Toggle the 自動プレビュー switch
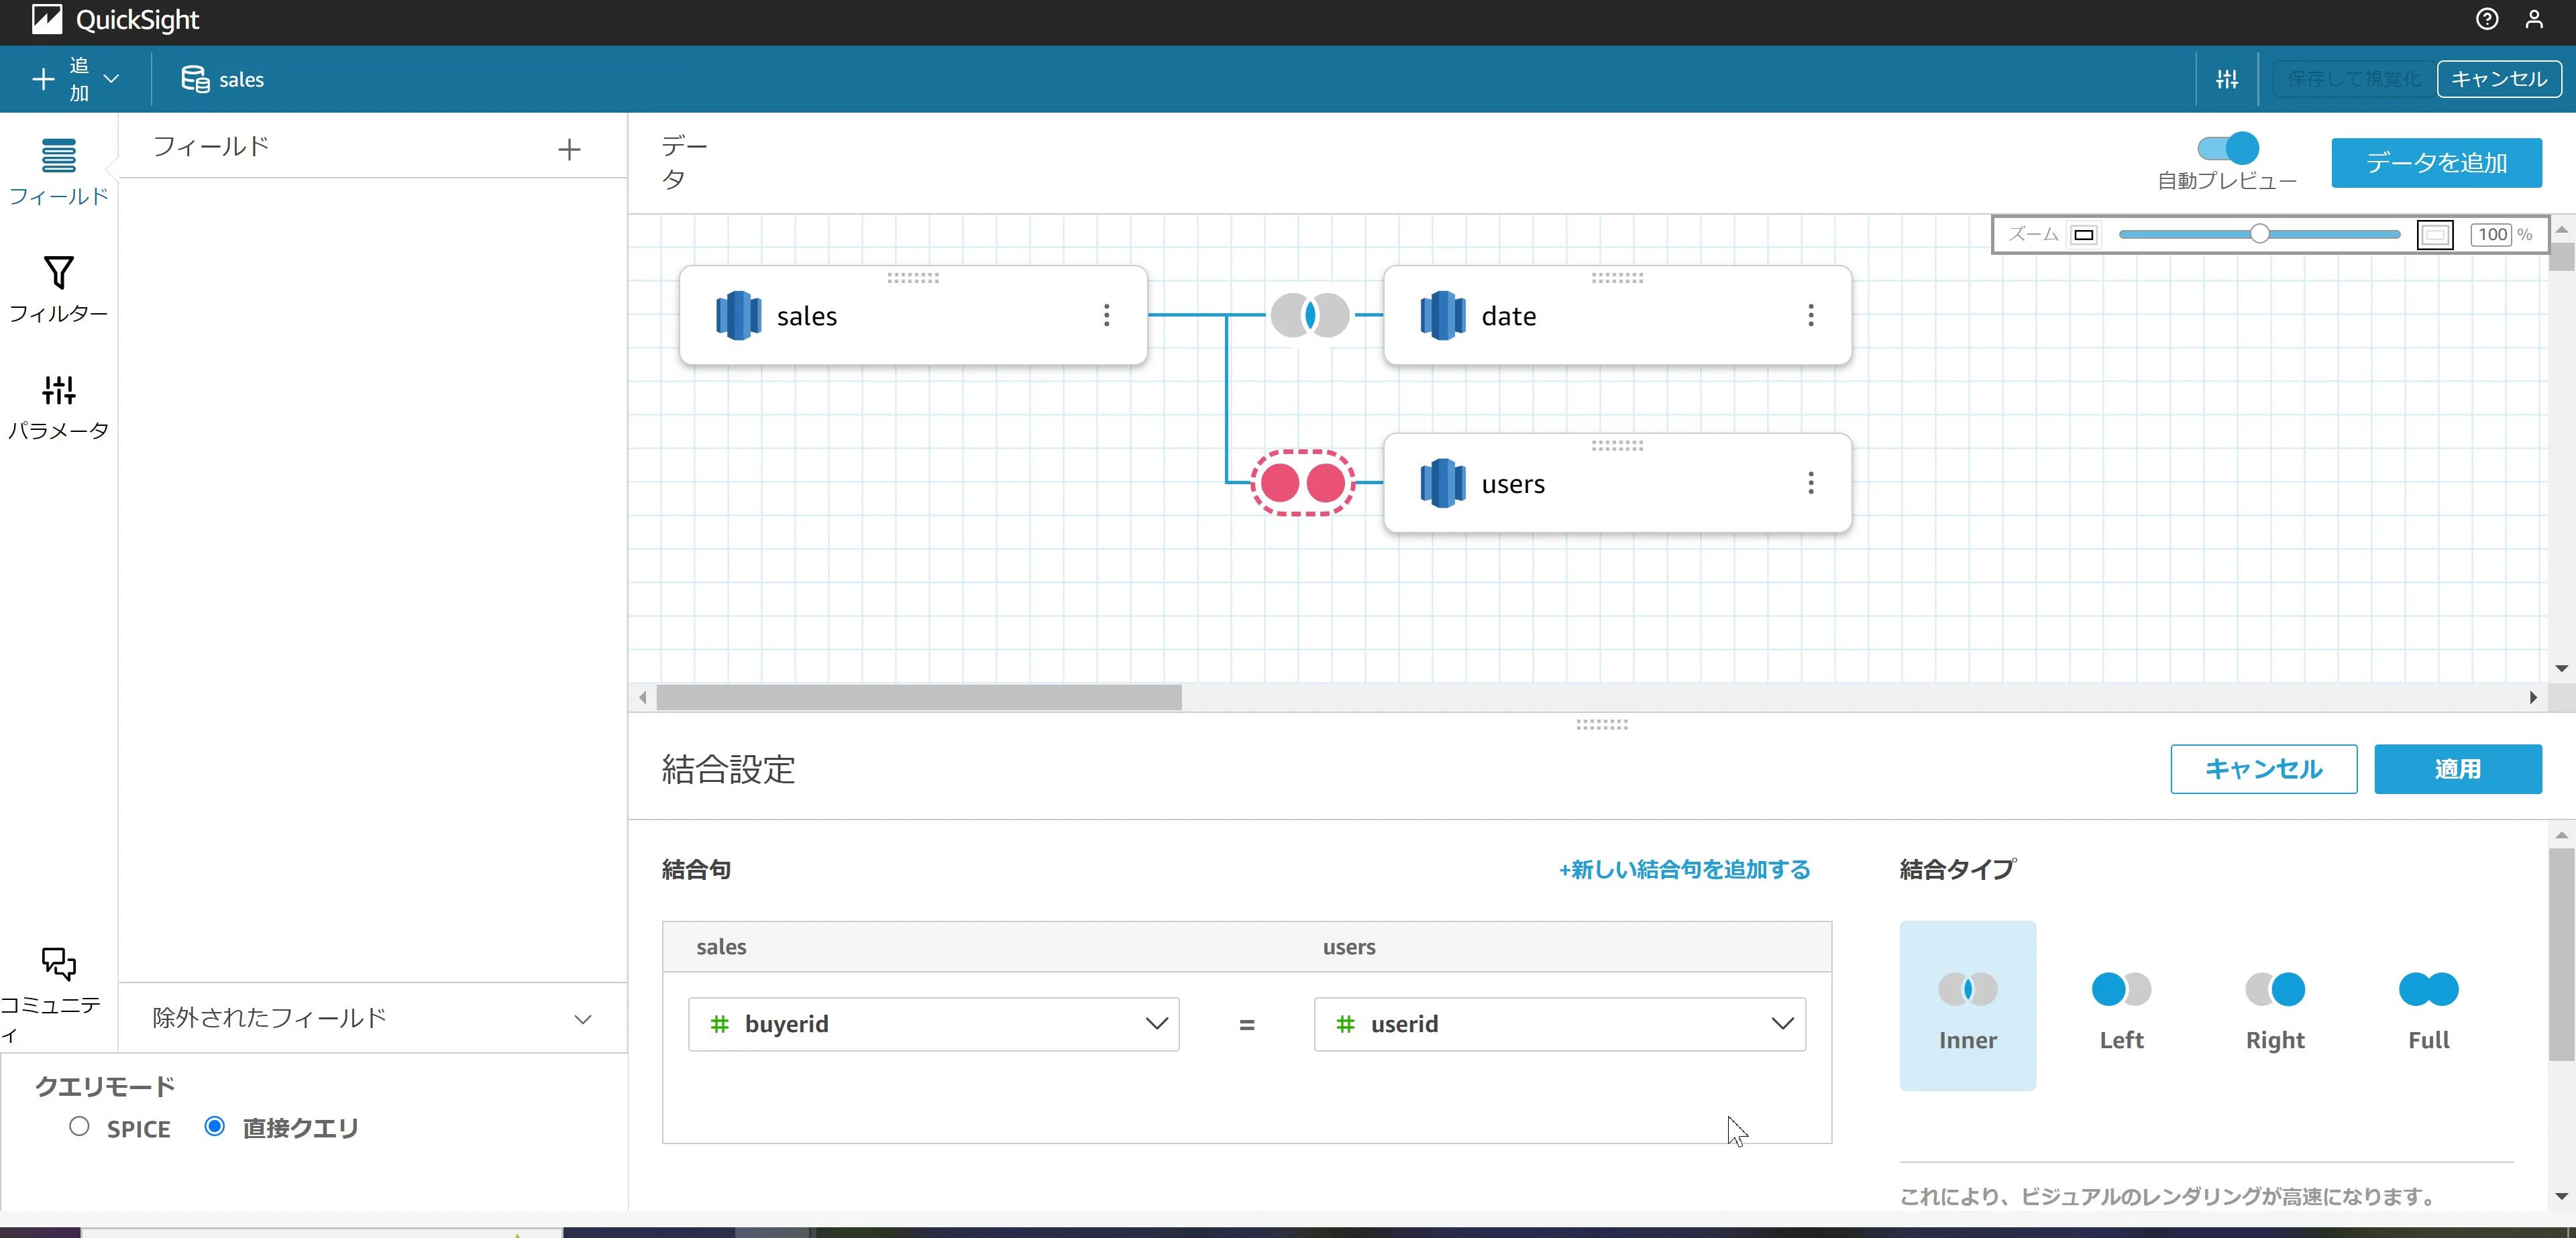This screenshot has width=2576, height=1238. click(x=2227, y=148)
